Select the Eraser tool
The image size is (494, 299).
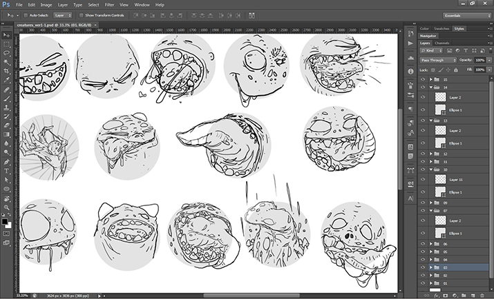coord(6,126)
